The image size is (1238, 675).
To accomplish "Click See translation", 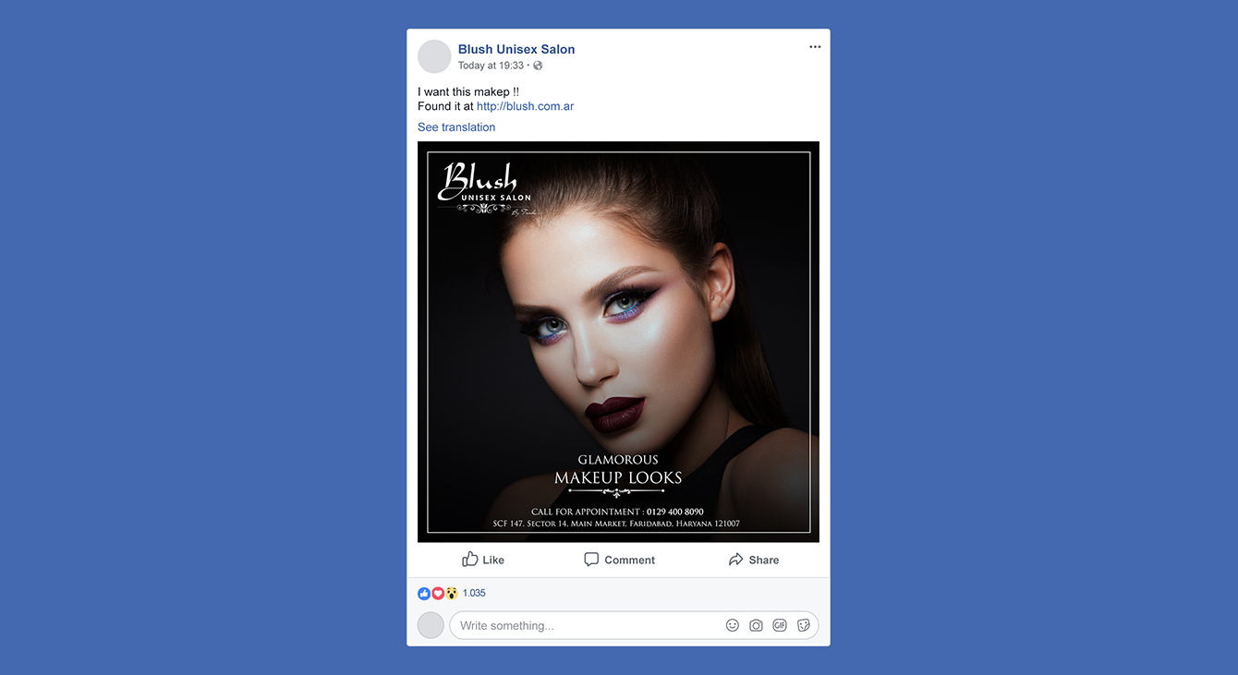I will point(456,127).
